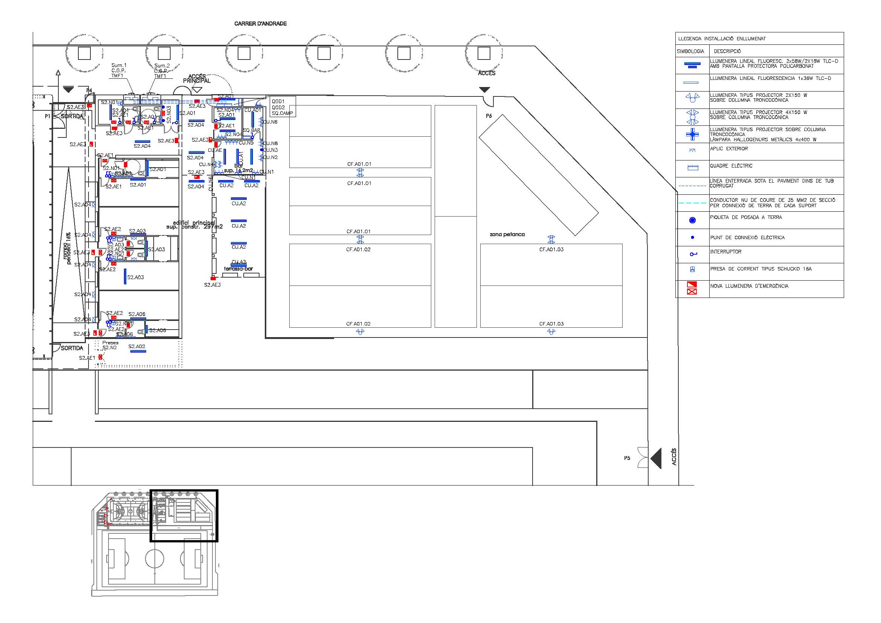This screenshot has width=881, height=623.
Task: Click the LLEGENDA INSTAL.LACIÓ ENLLUMENAT header
Action: [722, 39]
